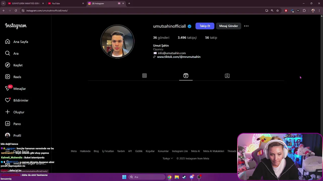Screen dimensions: 323x181
Task: Open the Windows Start menu
Action: [x=124, y=177]
